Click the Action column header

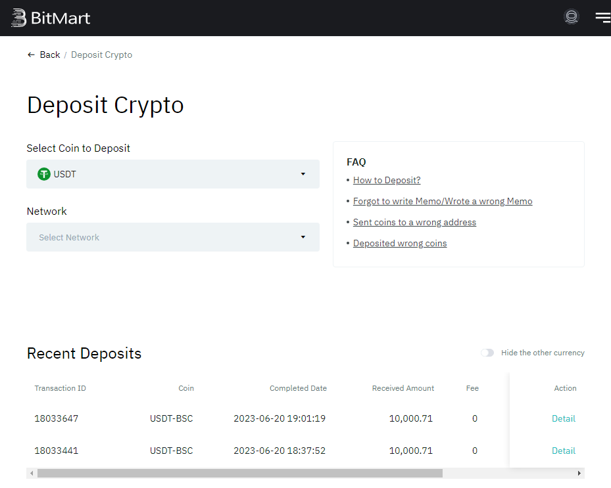click(x=565, y=388)
